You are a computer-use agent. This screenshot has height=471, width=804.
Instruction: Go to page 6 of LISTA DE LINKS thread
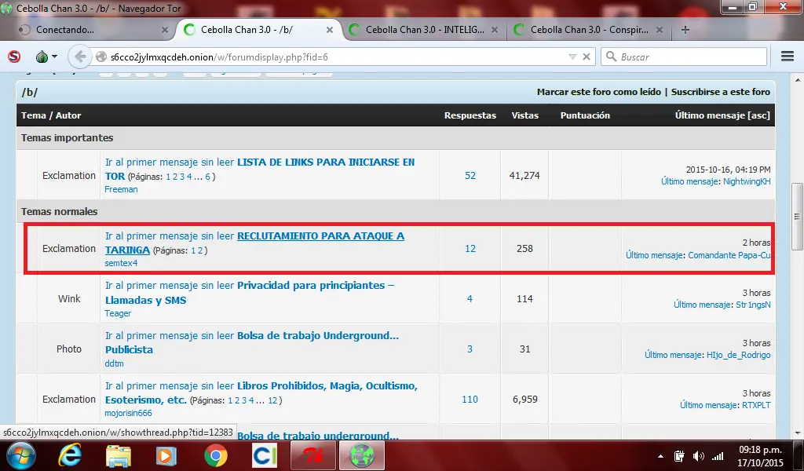click(207, 177)
